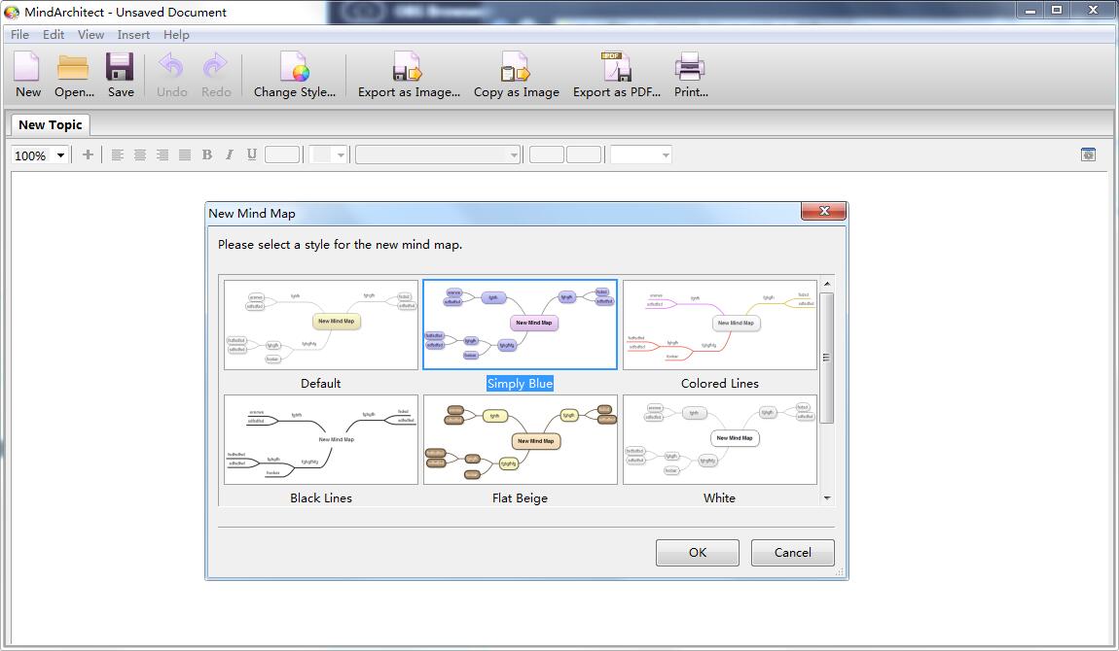This screenshot has width=1119, height=651.
Task: Select the align center icon
Action: [x=140, y=154]
